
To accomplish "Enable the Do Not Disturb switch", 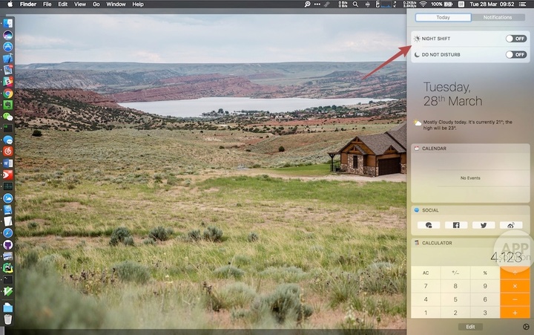I will tap(516, 54).
